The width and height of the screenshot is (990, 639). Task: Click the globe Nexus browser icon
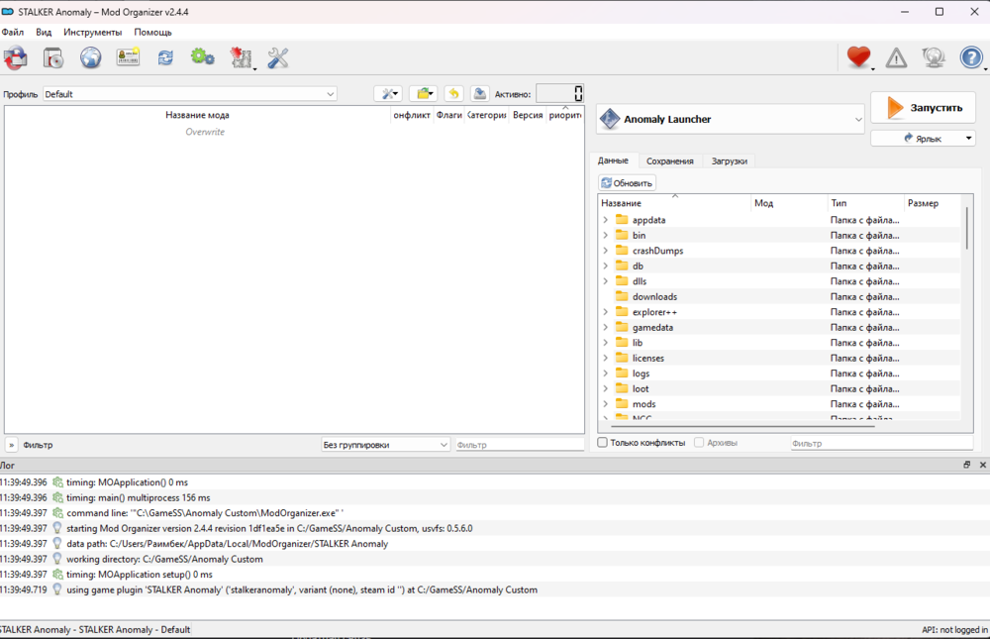click(91, 58)
